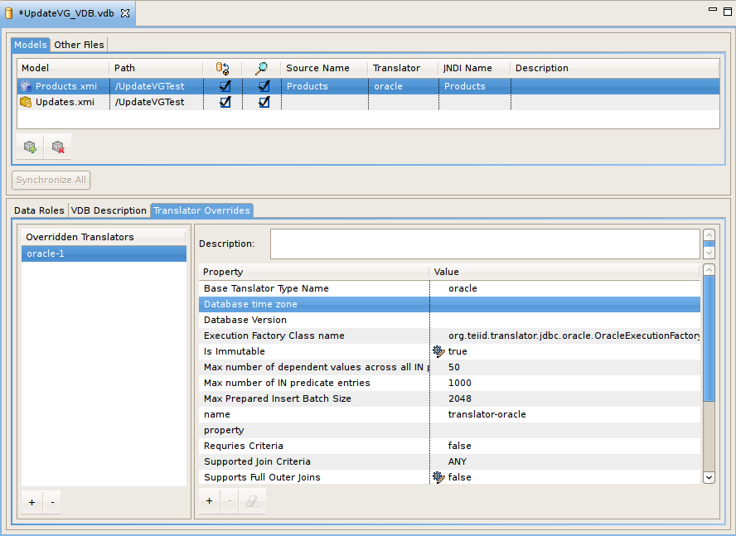Image resolution: width=736 pixels, height=536 pixels.
Task: Click the Products.xmi model icon
Action: [26, 86]
